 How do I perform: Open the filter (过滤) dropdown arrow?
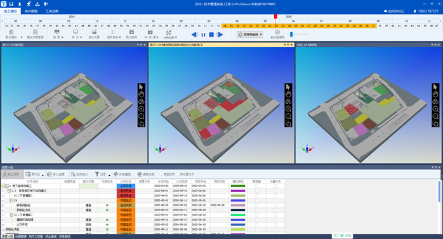[x=109, y=175]
